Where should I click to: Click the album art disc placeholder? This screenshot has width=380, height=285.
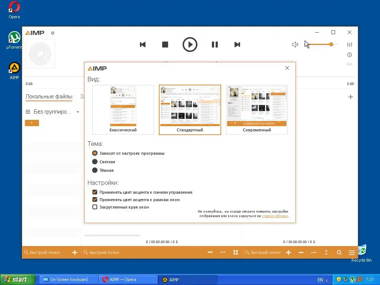40,54
